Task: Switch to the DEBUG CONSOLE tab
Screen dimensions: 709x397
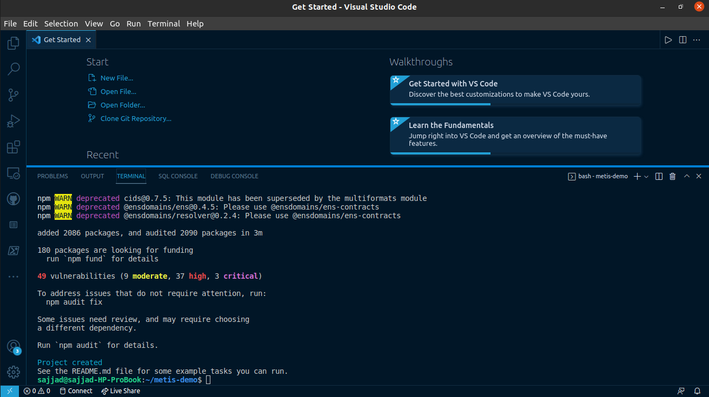Action: point(234,176)
